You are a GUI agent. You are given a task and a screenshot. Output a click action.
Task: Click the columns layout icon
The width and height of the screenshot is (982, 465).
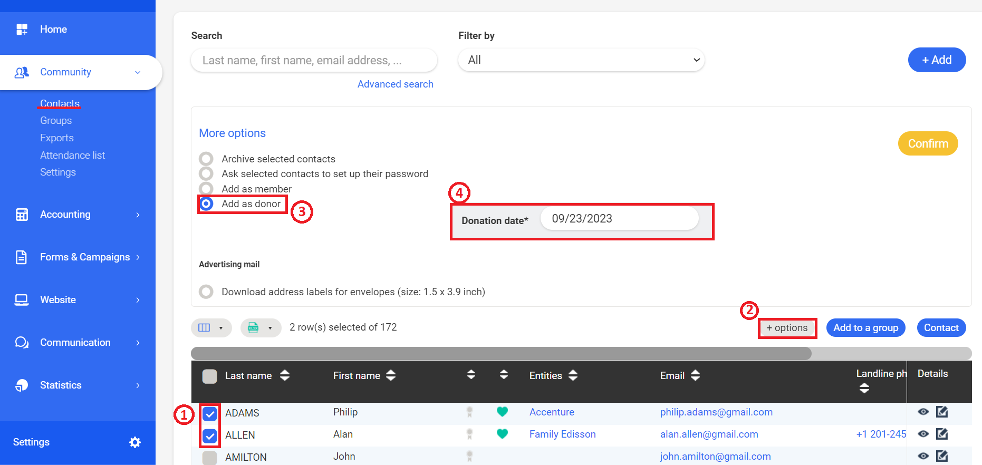click(204, 328)
